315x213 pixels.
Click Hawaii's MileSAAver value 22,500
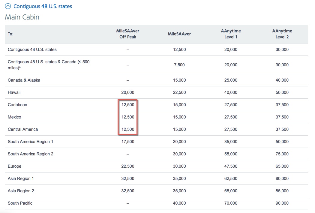coord(179,92)
